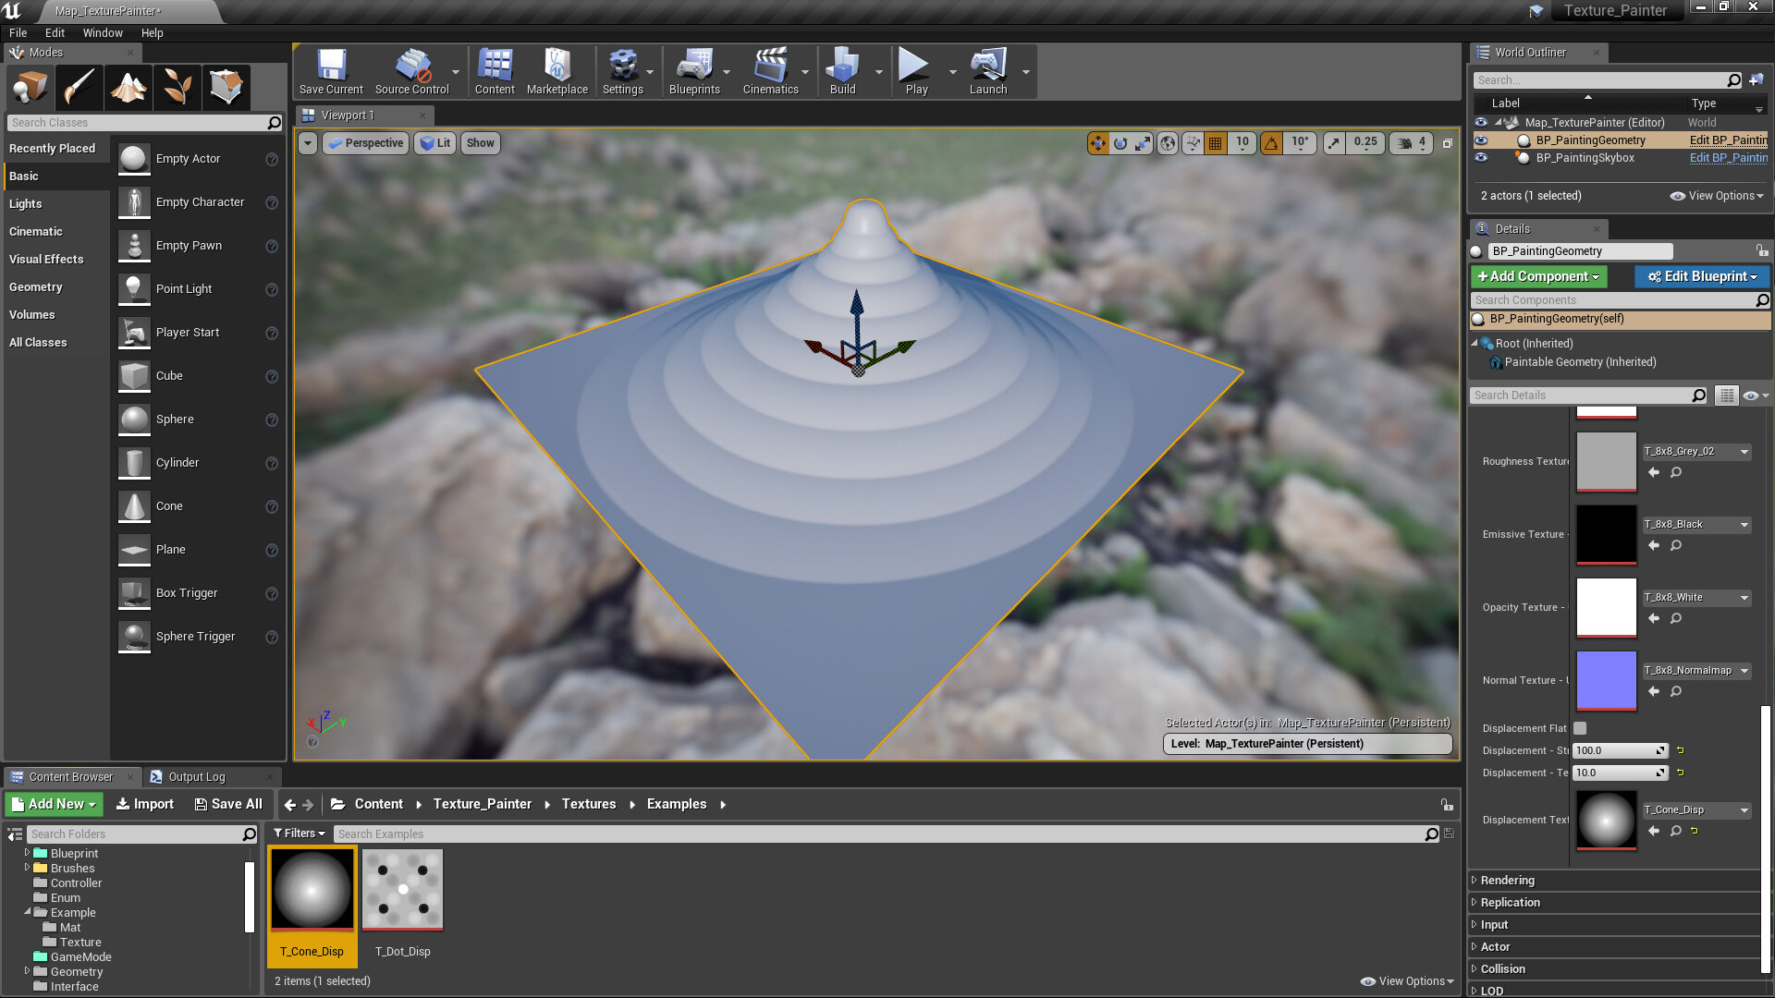1775x998 pixels.
Task: Click Import in Content Browser
Action: click(144, 805)
